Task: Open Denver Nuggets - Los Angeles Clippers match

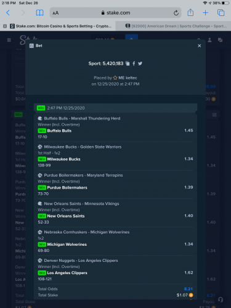Action: click(81, 261)
